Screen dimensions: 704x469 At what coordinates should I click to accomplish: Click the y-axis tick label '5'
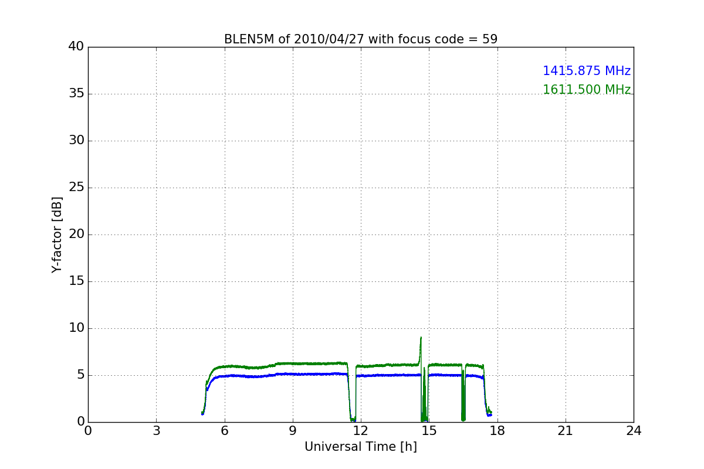[x=80, y=375]
